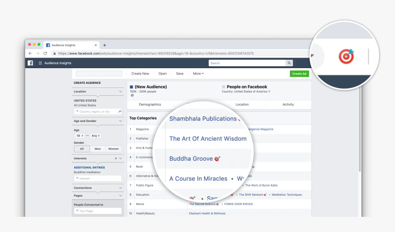Click the Your Page input field
395x232 pixels.
click(98, 211)
